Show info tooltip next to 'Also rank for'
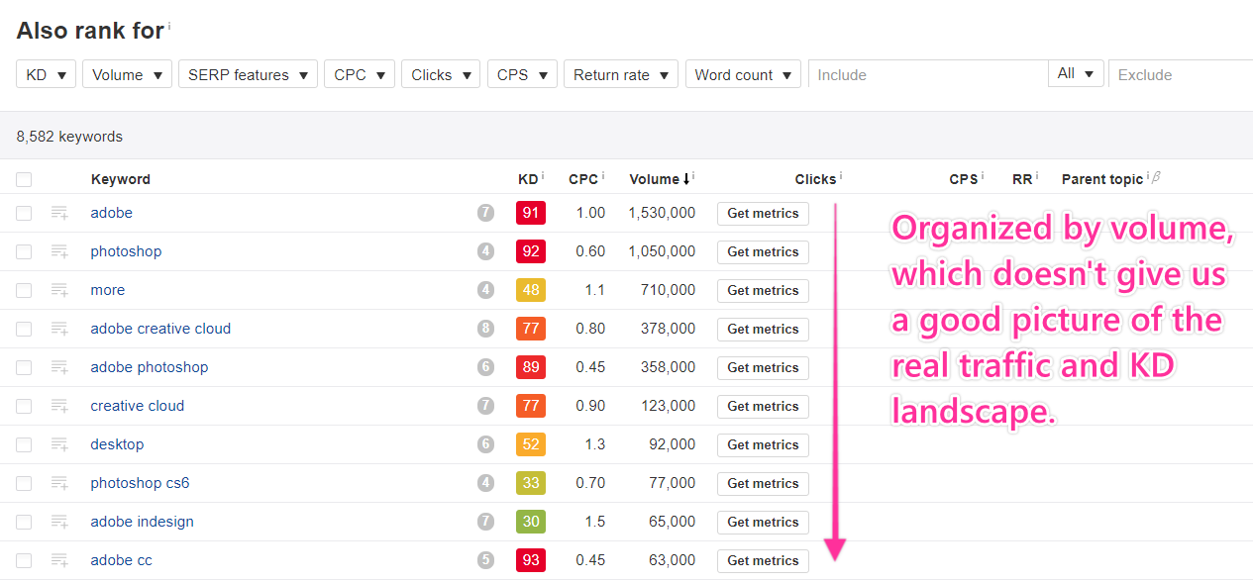 pyautogui.click(x=169, y=25)
